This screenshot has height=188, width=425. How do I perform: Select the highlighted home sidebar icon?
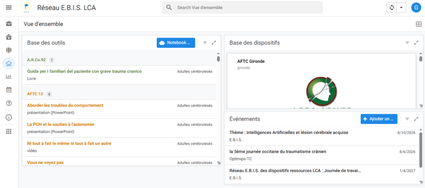point(9,63)
